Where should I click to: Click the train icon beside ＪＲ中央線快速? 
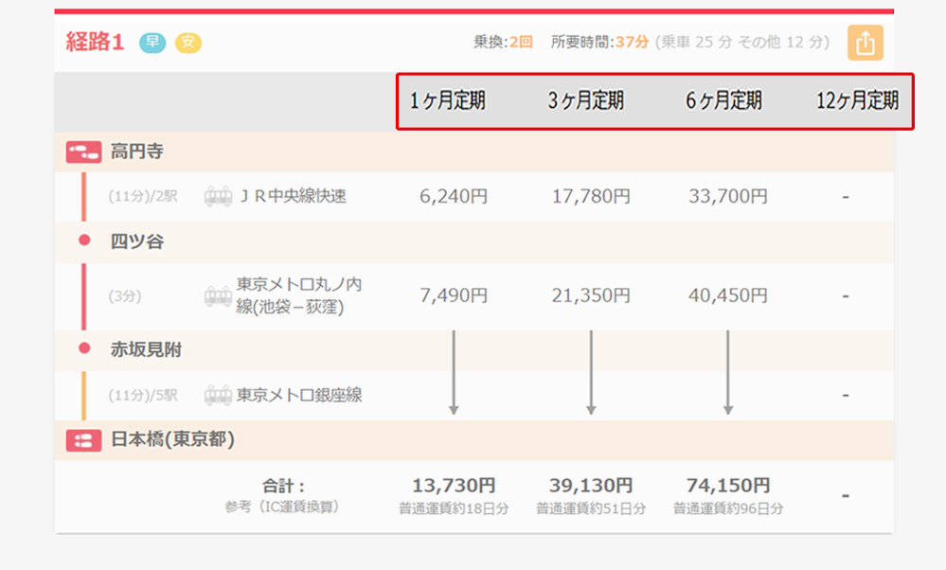(220, 197)
